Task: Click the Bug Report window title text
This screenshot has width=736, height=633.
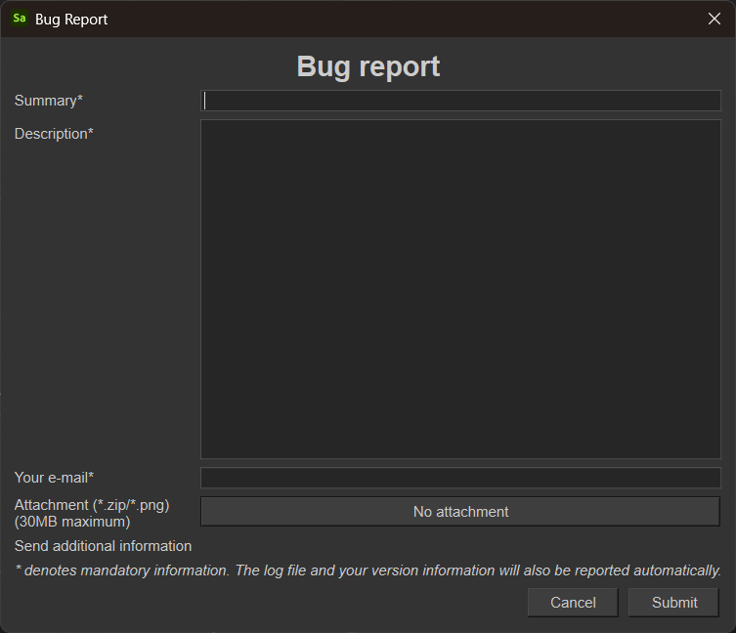Action: tap(71, 20)
